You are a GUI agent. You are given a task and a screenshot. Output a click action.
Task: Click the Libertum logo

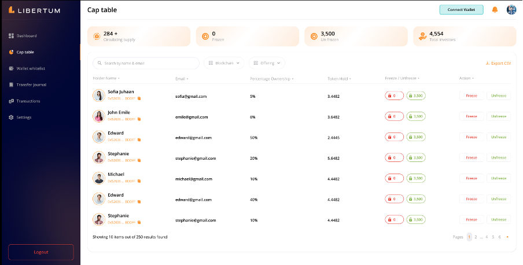[x=34, y=10]
